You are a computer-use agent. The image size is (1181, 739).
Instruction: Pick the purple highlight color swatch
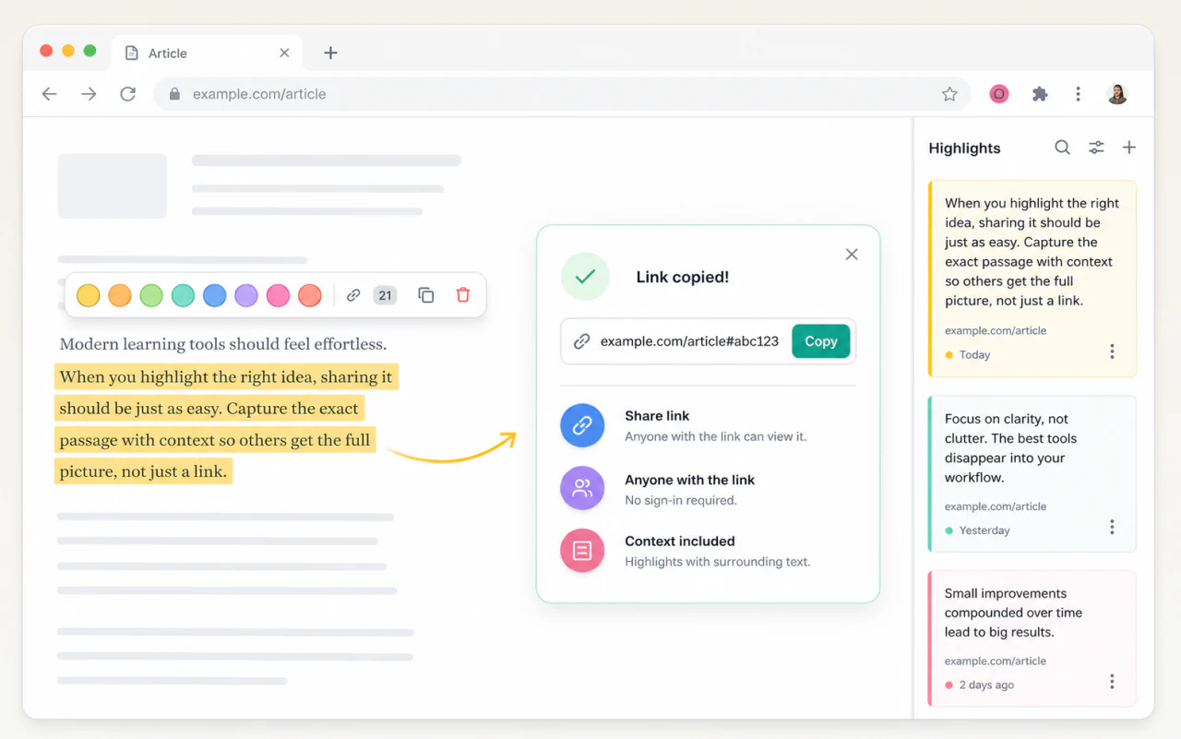click(246, 295)
